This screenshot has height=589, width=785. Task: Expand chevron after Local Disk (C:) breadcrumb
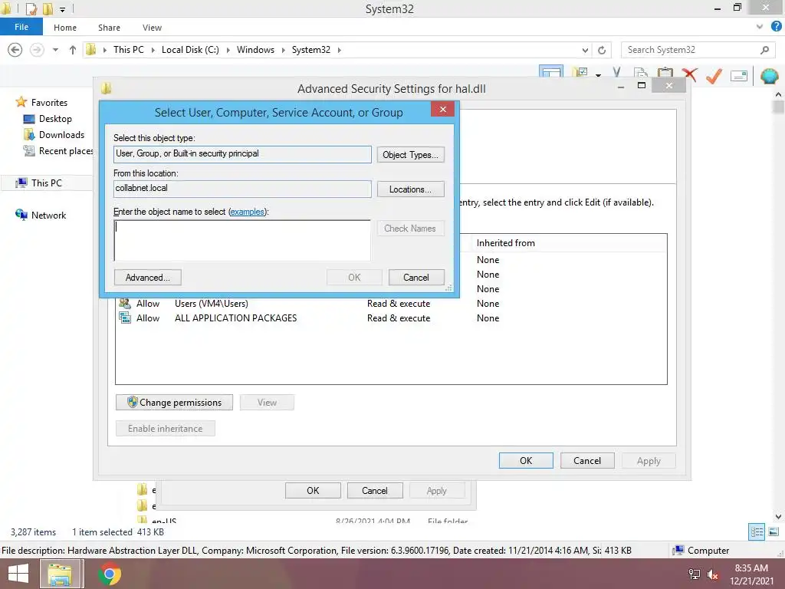tap(228, 50)
